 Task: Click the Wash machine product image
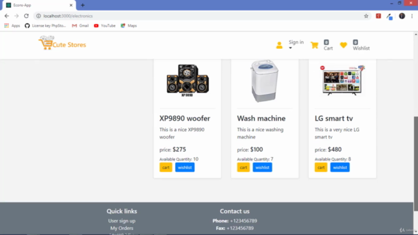point(265,81)
